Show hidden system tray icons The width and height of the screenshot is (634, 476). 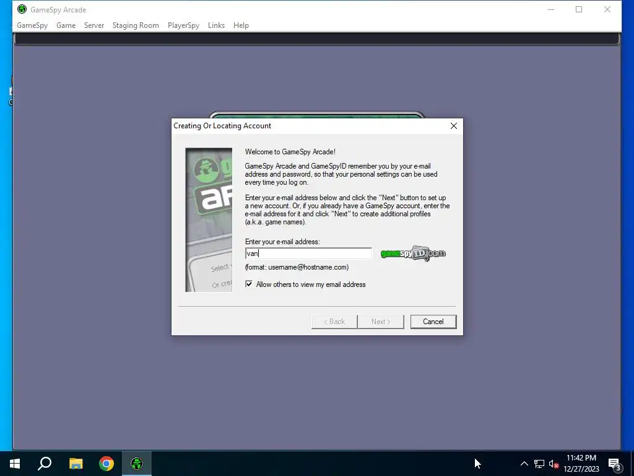[524, 464]
